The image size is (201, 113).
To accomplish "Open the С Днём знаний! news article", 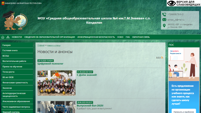I will (87, 75).
